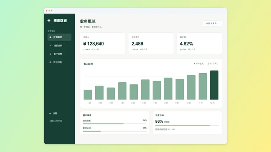Click the 业务概览 page heading
Image resolution: width=271 pixels, height=152 pixels.
pos(88,21)
